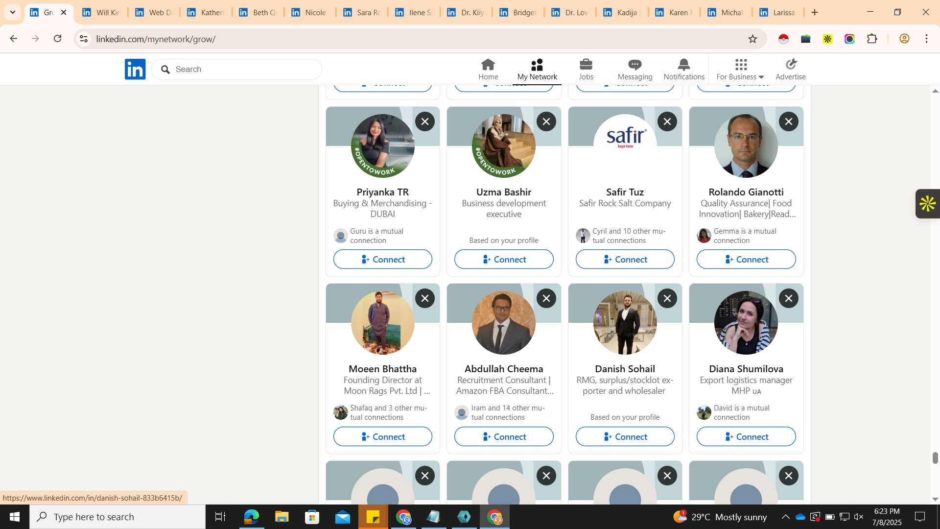Connect with Moeen Bhattha

pos(383,436)
